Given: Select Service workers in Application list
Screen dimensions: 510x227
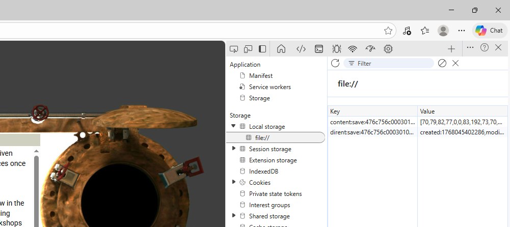Looking at the screenshot, I should 270,87.
